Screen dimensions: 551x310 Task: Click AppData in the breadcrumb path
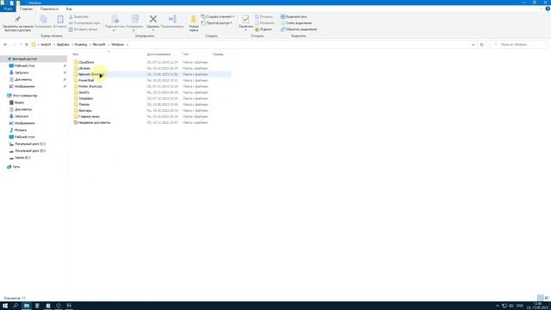63,45
